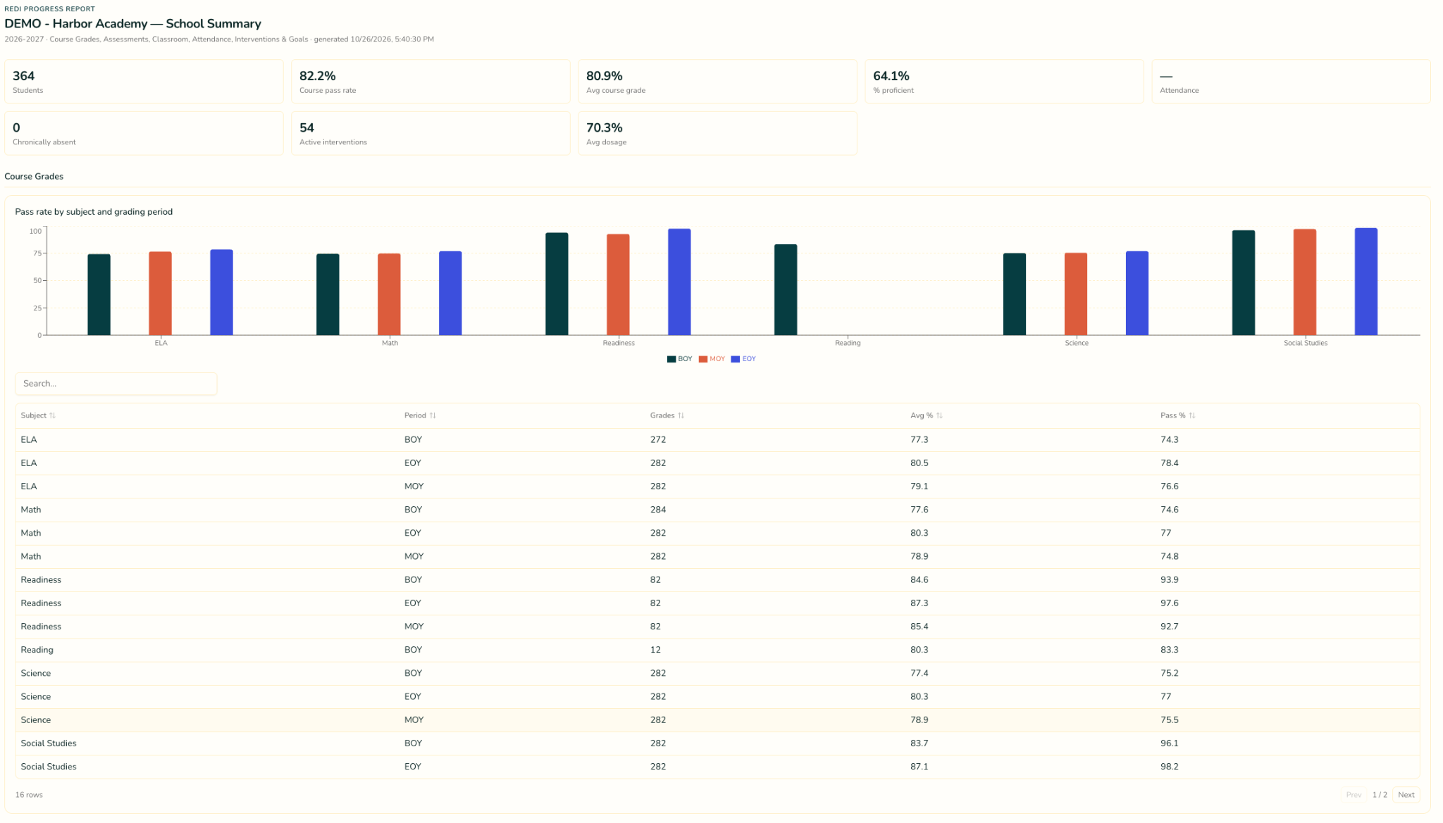Open the Attendance summary card
This screenshot has width=1443, height=823.
[1291, 82]
